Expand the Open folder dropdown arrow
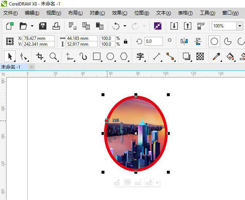The height and width of the screenshot is (200, 245). [32, 26]
